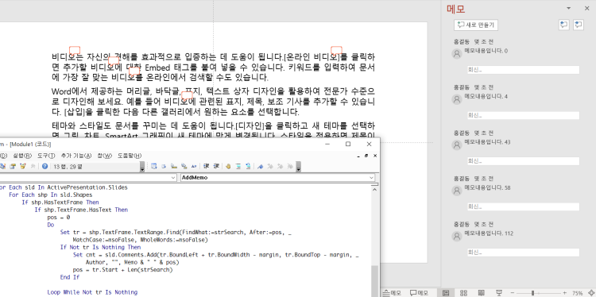Click reply field under comment 58

tap(523, 206)
